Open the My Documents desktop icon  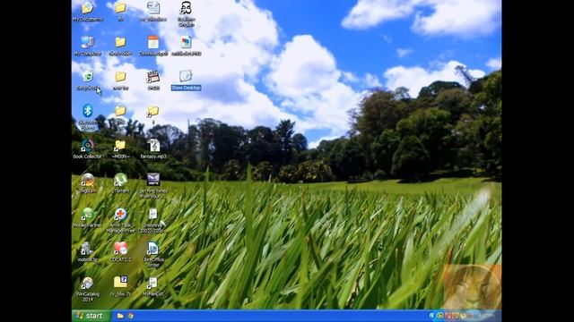[x=88, y=8]
